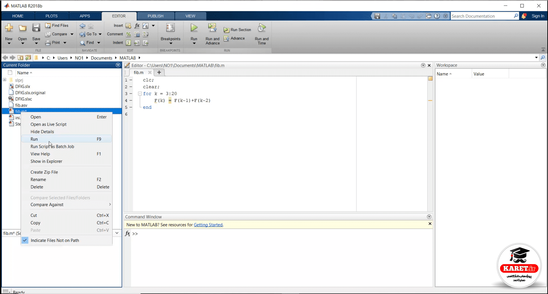Click the Smart Indent icon
The width and height of the screenshot is (548, 294).
click(128, 43)
